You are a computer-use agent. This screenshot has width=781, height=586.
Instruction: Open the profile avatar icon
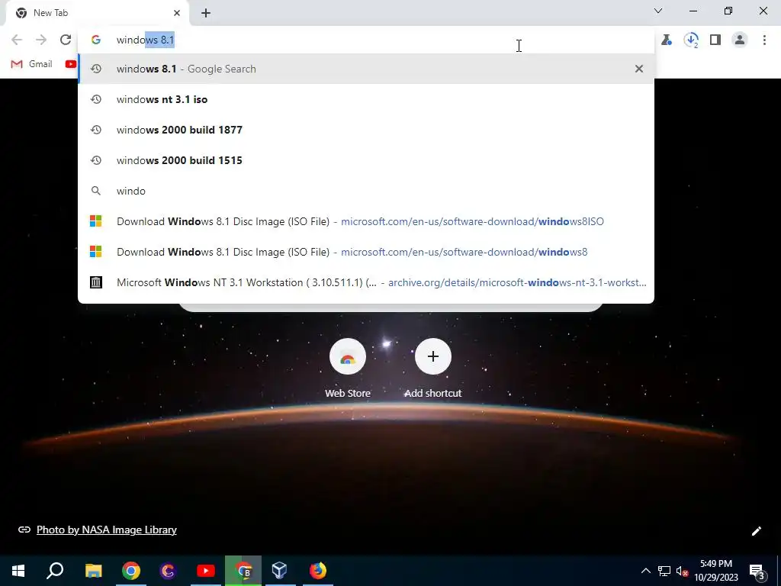(x=740, y=40)
